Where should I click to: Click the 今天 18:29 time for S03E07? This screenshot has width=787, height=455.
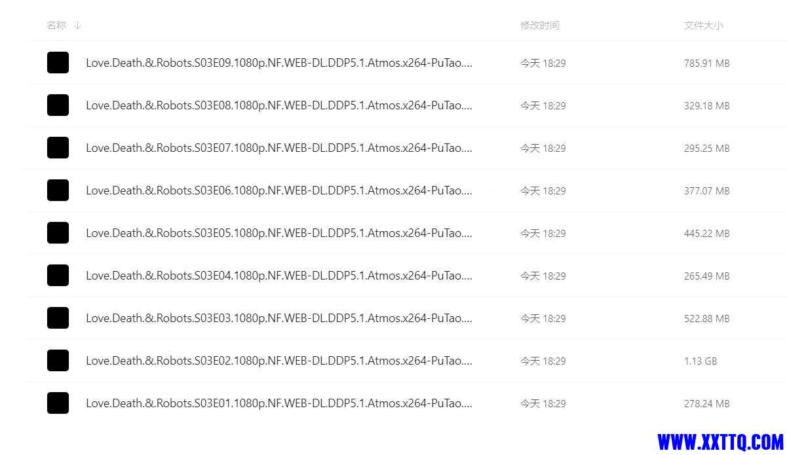[x=543, y=149]
